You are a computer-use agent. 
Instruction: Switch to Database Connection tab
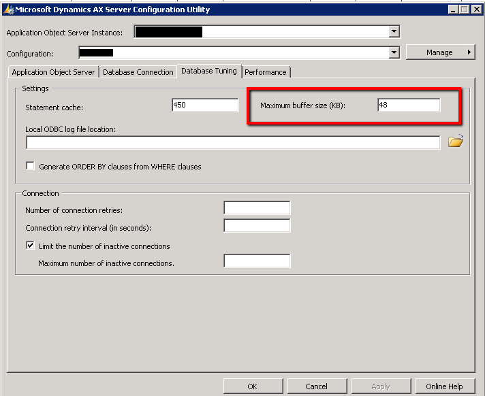[138, 72]
